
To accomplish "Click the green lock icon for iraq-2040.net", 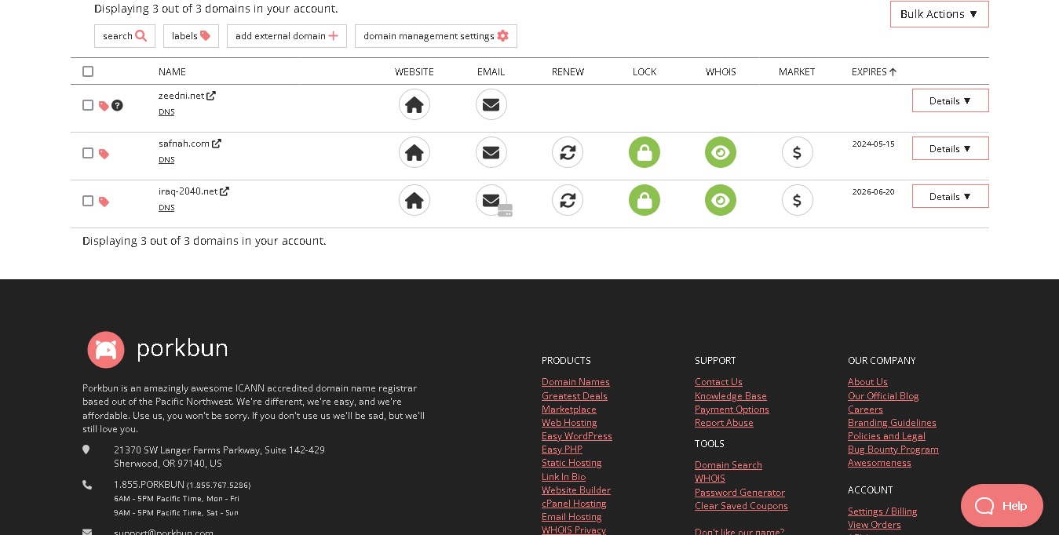I will 644,200.
